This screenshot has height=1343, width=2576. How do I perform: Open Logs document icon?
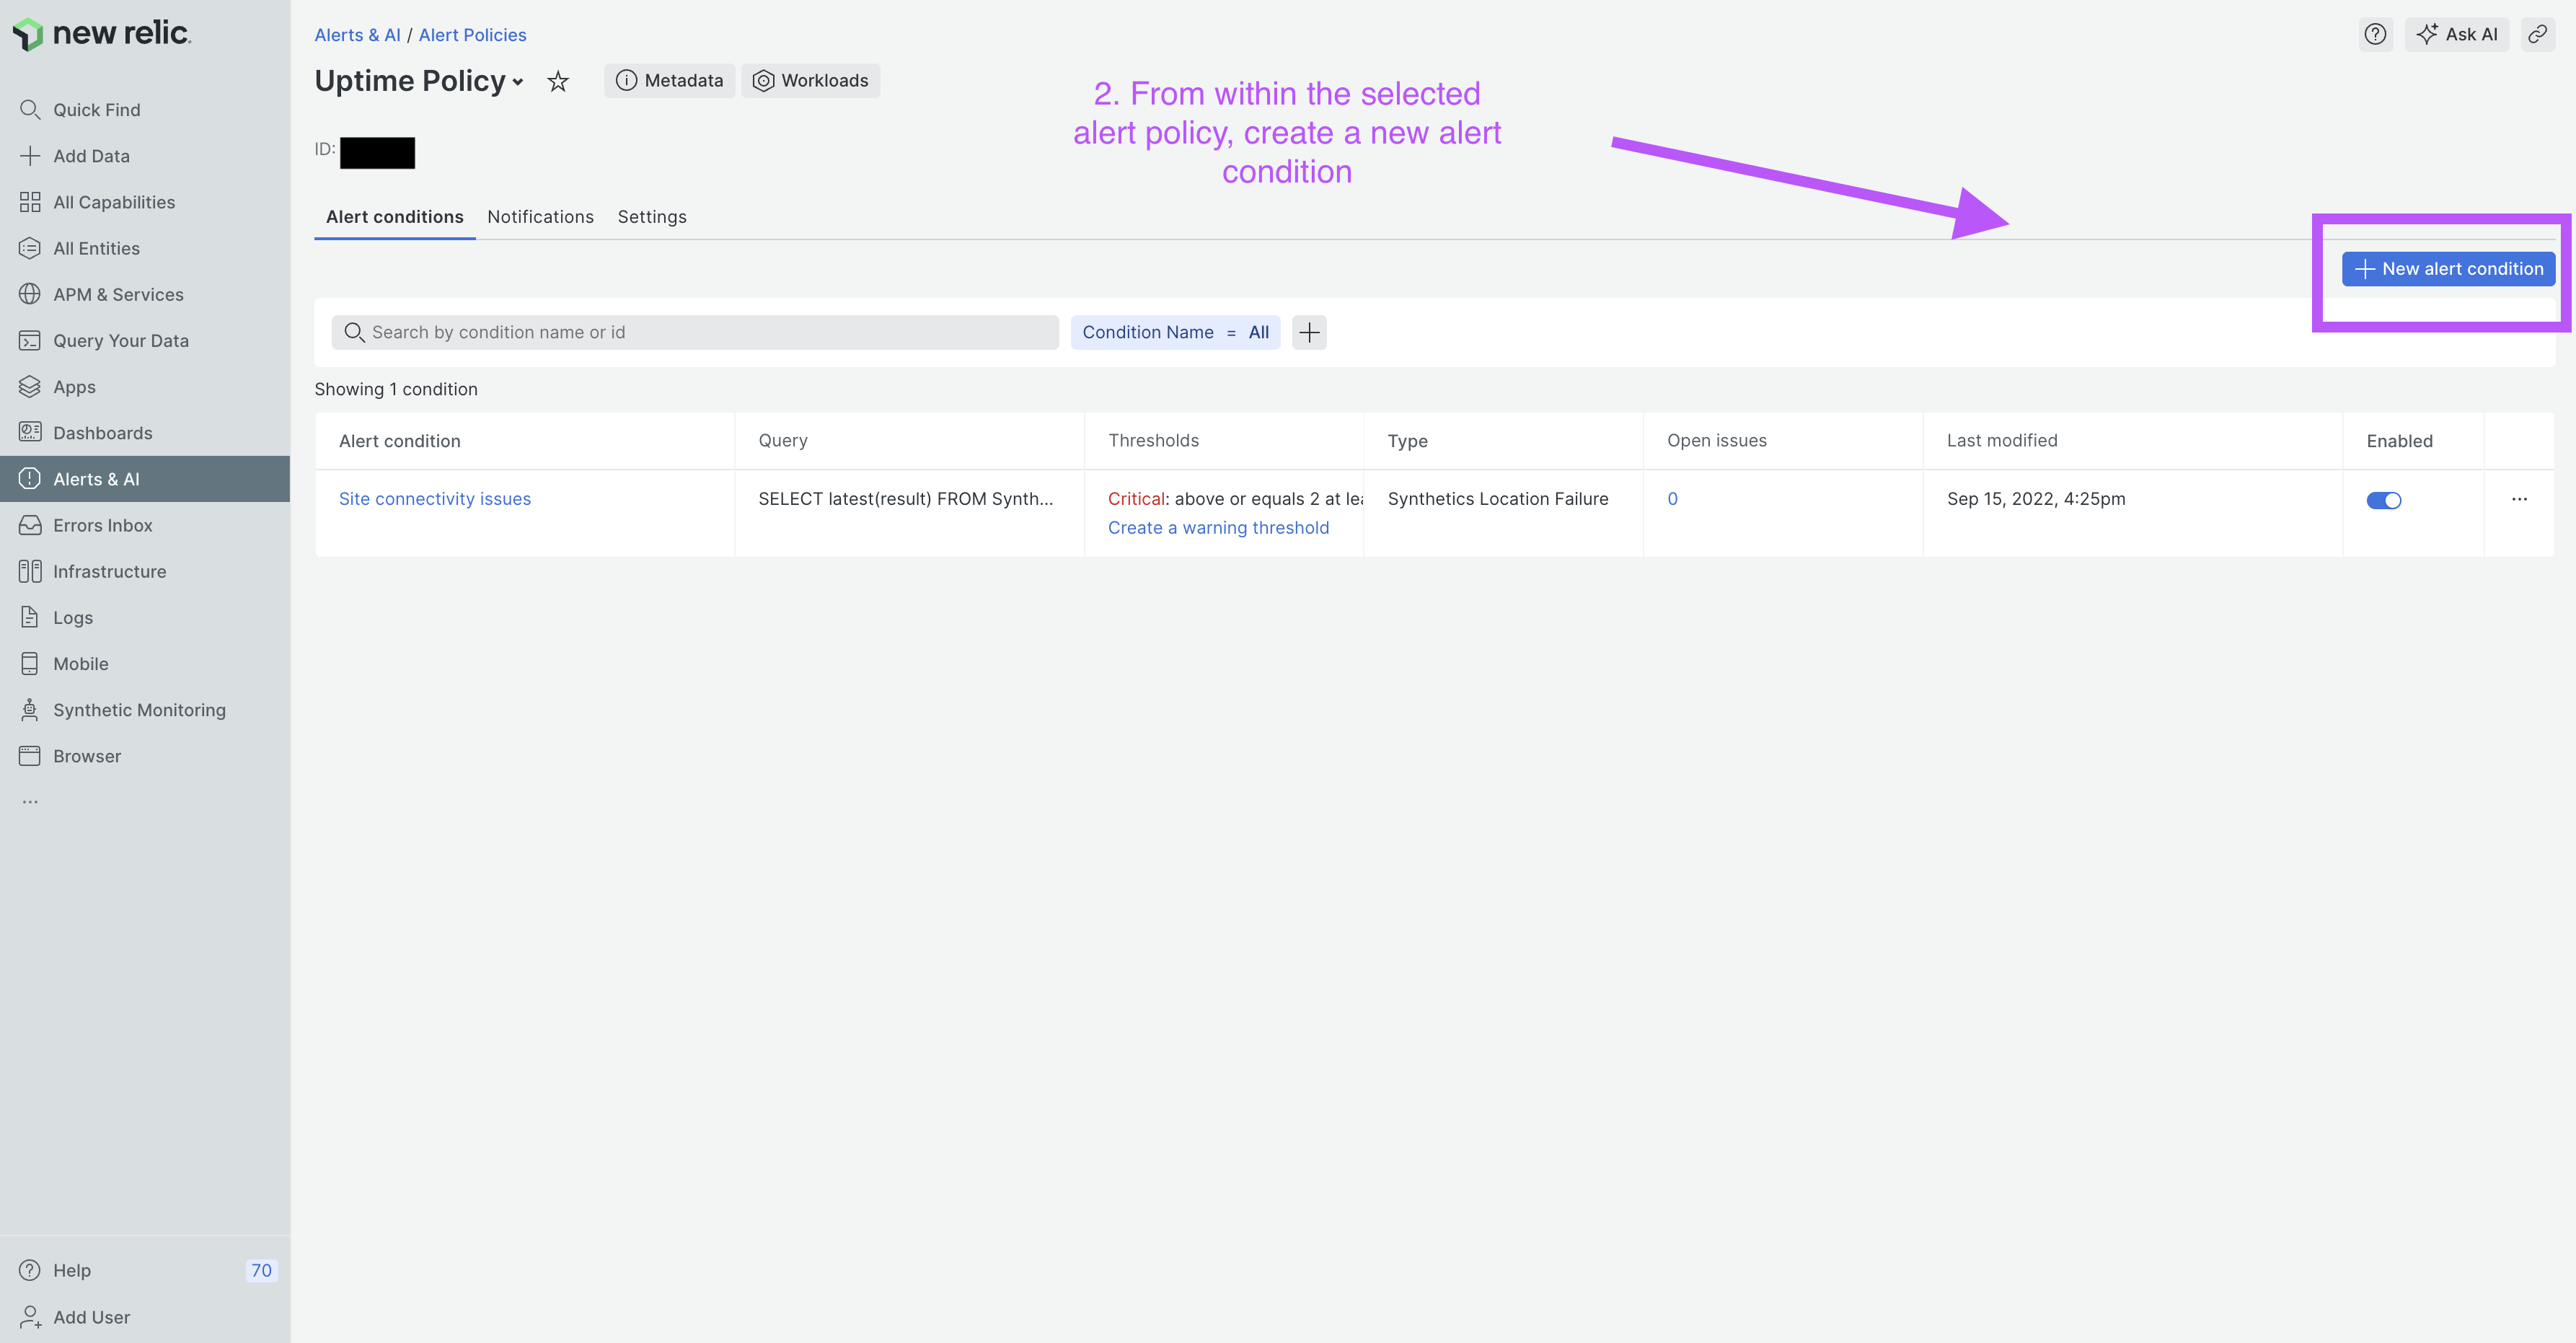click(x=30, y=618)
